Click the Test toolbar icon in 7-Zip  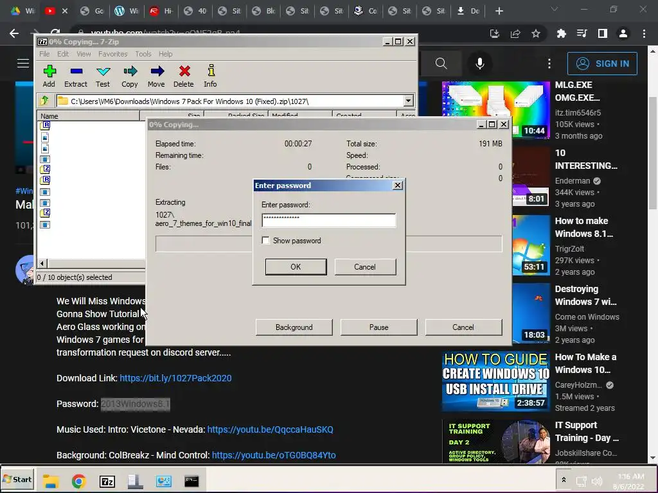pyautogui.click(x=103, y=76)
